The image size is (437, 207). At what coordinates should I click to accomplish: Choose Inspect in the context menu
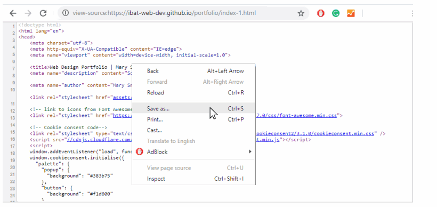tap(193, 179)
